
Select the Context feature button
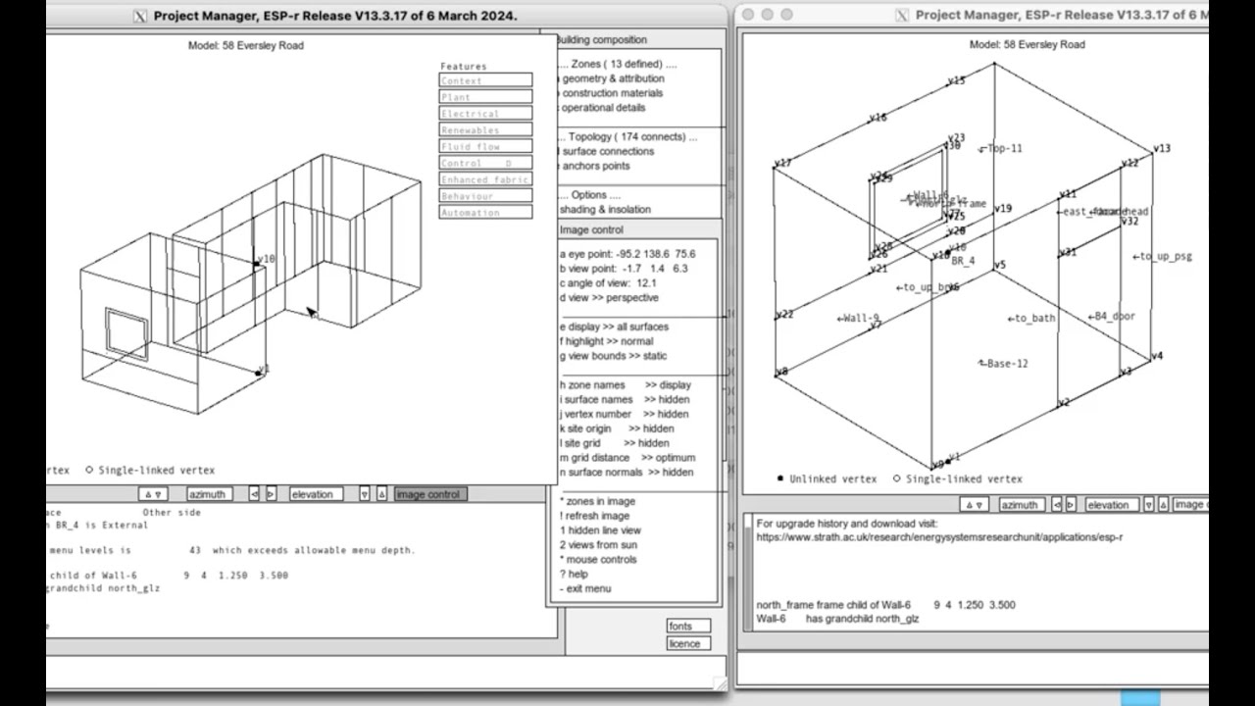pyautogui.click(x=485, y=80)
